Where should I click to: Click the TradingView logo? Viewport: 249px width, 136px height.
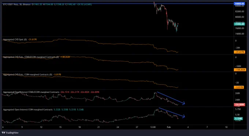[10, 133]
